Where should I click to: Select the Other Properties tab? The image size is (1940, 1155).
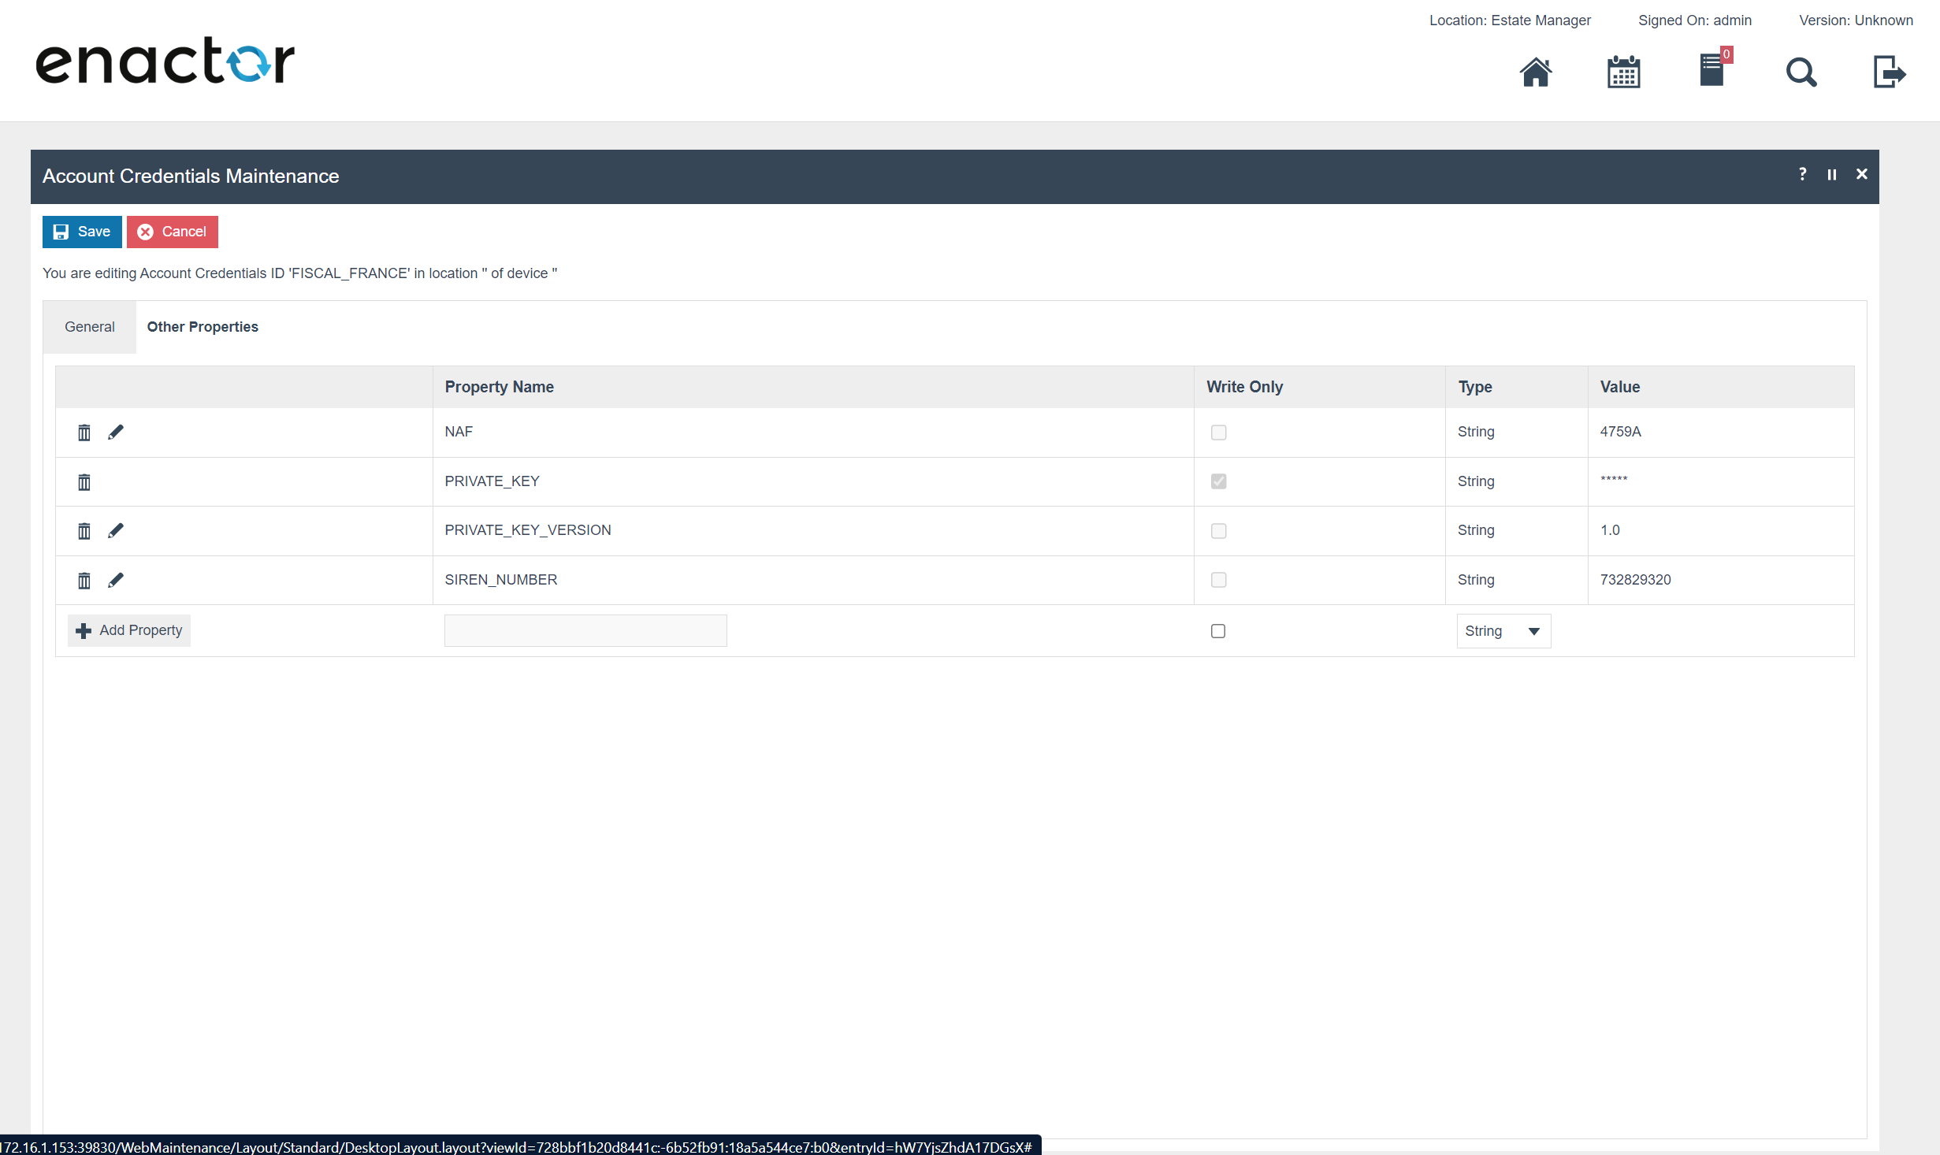(203, 327)
